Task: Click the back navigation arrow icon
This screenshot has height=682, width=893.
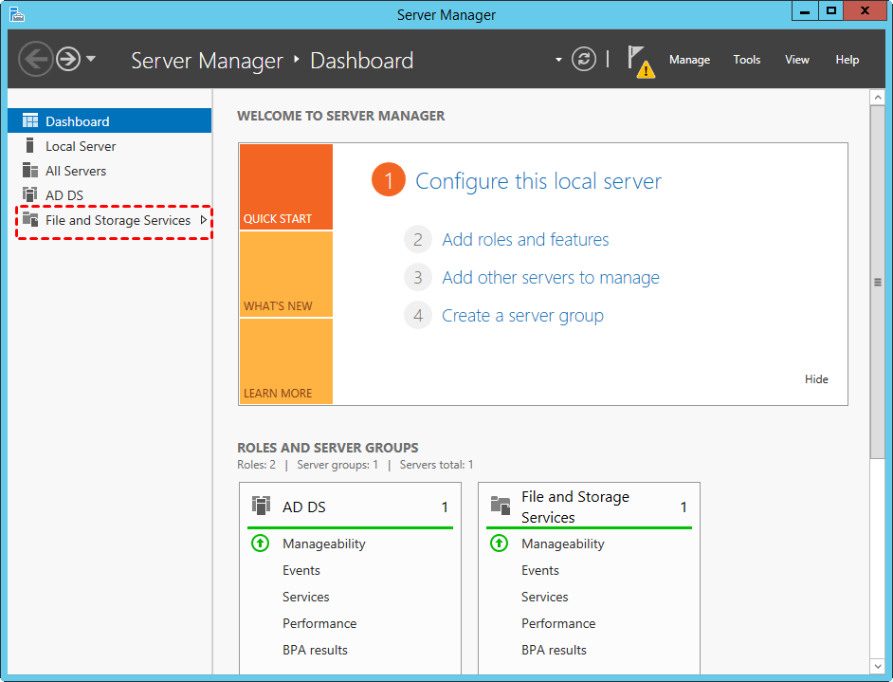Action: [x=35, y=60]
